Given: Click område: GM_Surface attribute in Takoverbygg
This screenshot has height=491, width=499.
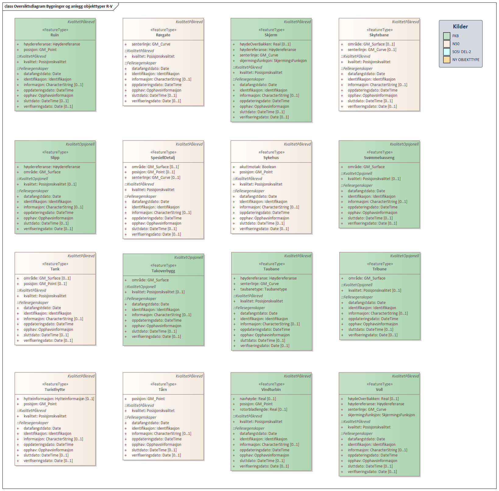Looking at the screenshot, I should [x=150, y=280].
